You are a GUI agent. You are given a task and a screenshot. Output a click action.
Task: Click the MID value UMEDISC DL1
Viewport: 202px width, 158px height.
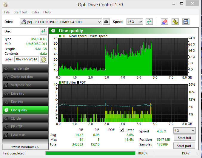pyautogui.click(x=37, y=44)
